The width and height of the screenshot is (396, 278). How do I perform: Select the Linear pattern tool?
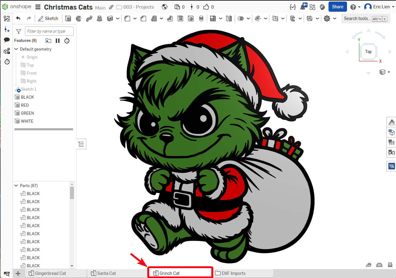pyautogui.click(x=213, y=18)
